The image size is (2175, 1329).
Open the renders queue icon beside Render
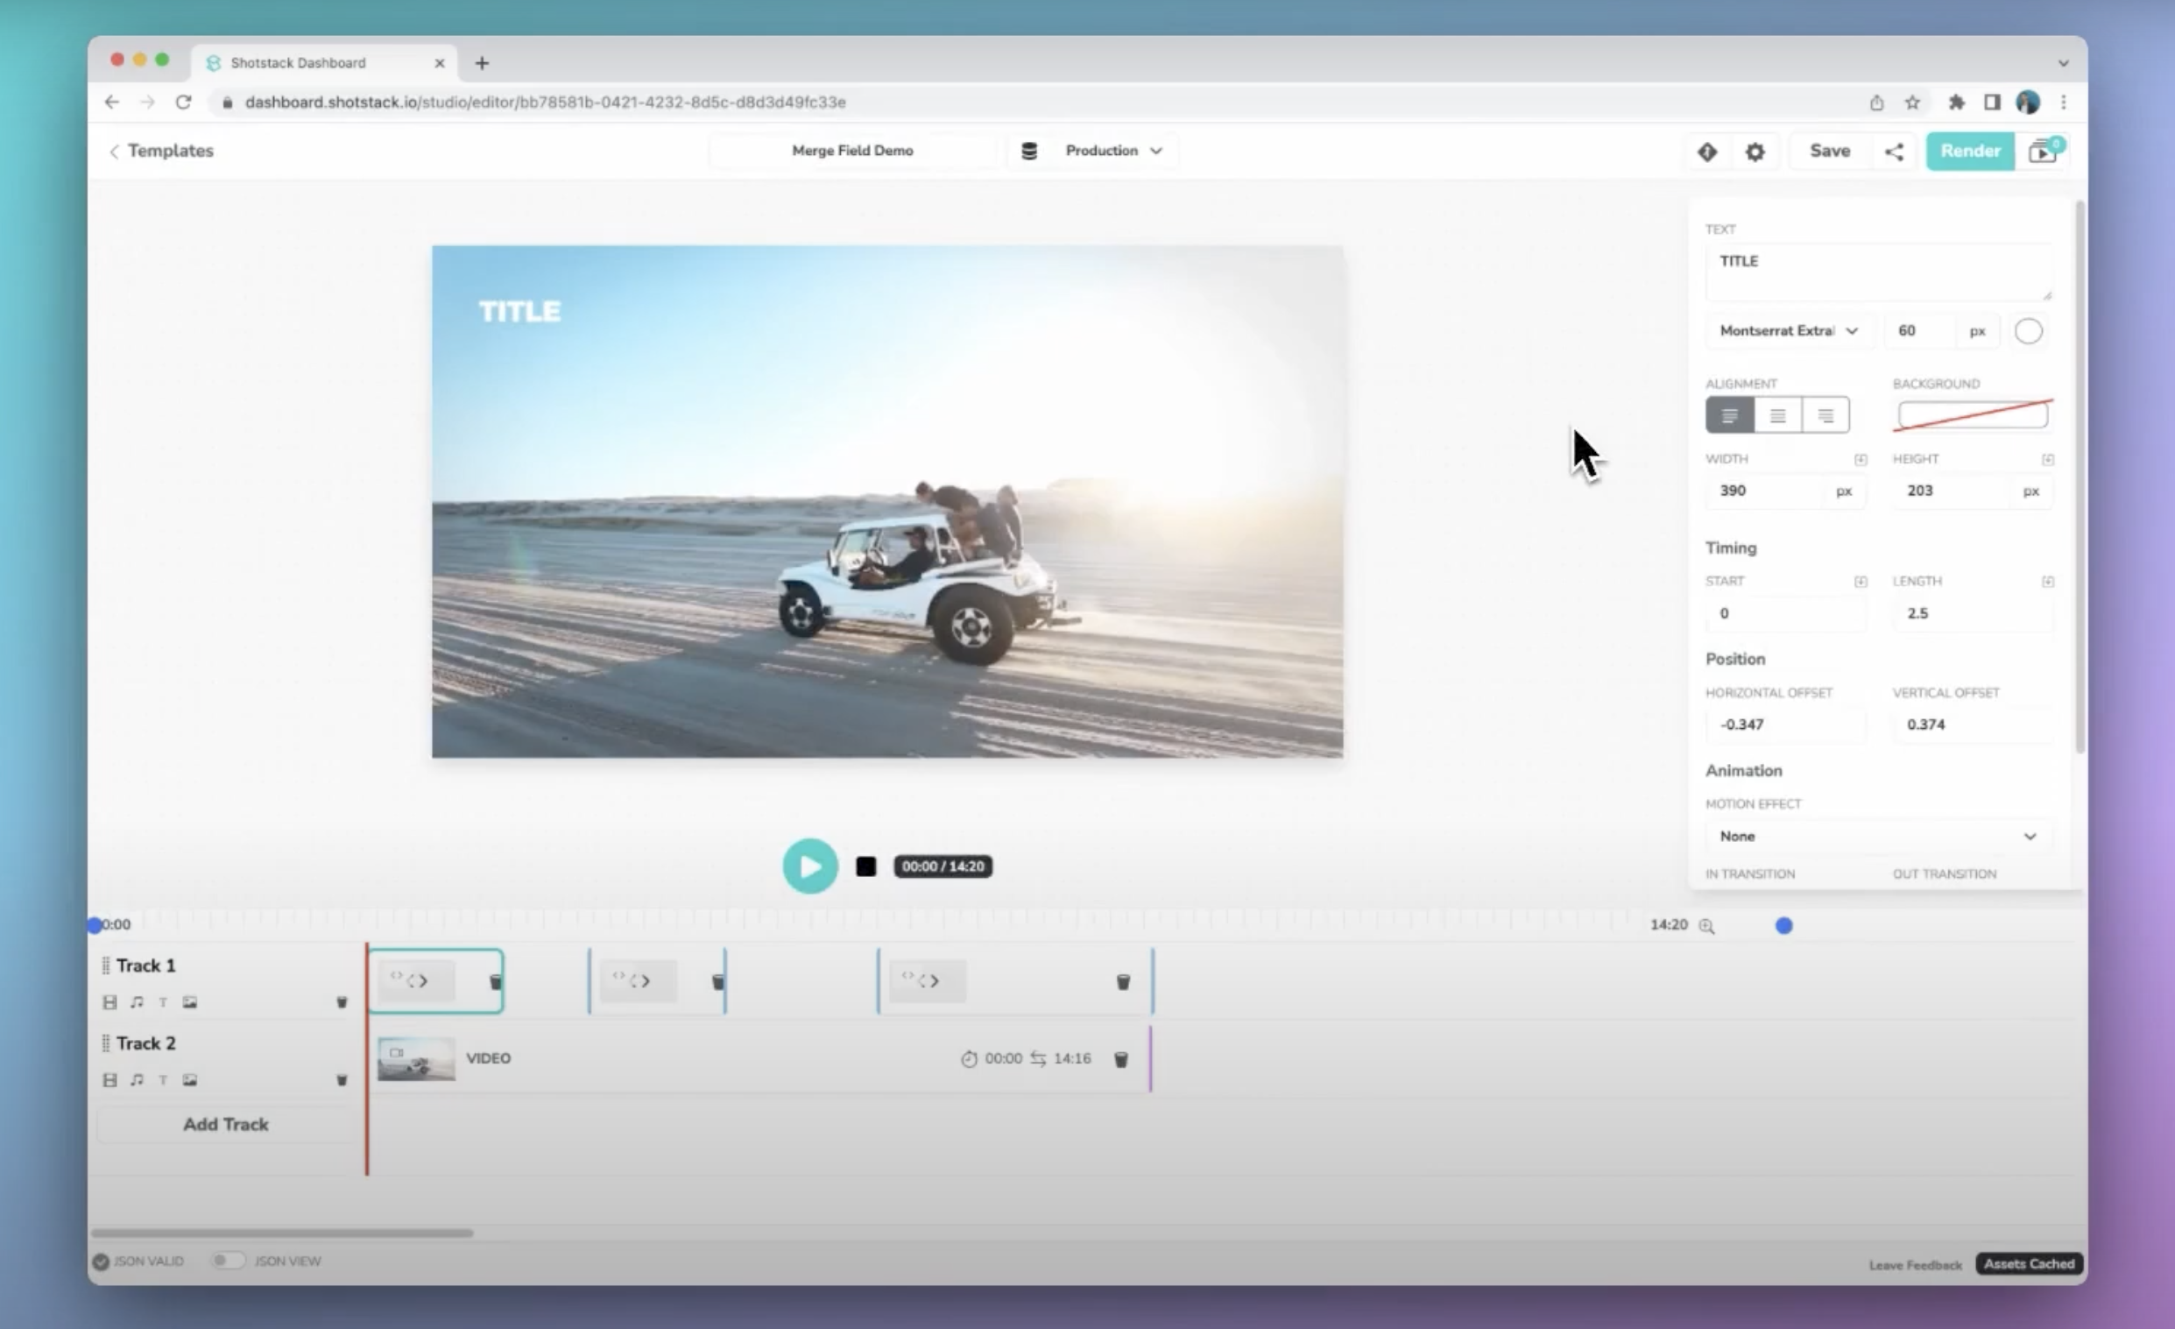click(x=2043, y=151)
